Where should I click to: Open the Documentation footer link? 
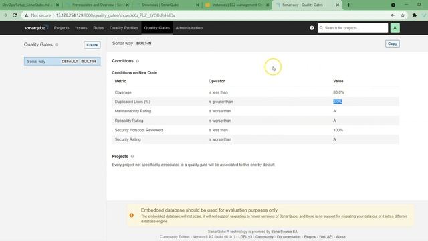(x=288, y=236)
